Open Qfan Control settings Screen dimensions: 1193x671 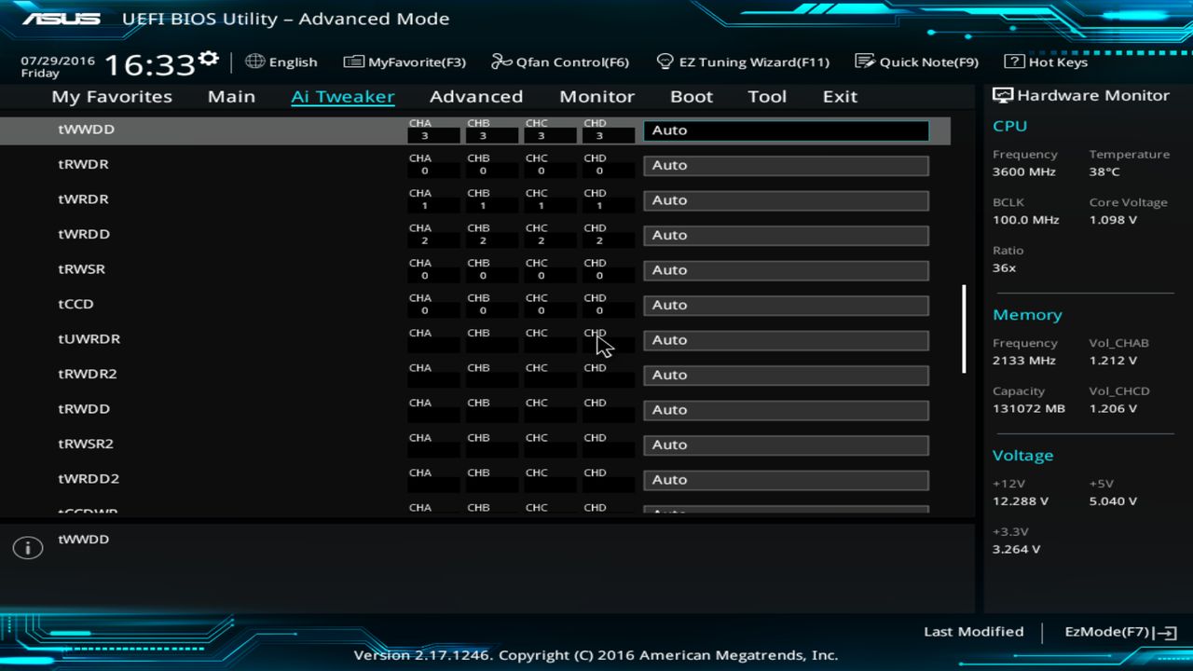click(560, 62)
